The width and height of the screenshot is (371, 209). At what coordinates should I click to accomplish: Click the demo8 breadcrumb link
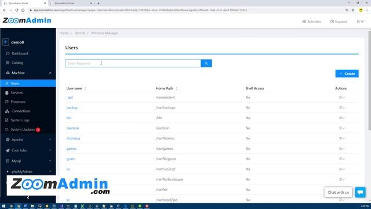[x=80, y=33]
